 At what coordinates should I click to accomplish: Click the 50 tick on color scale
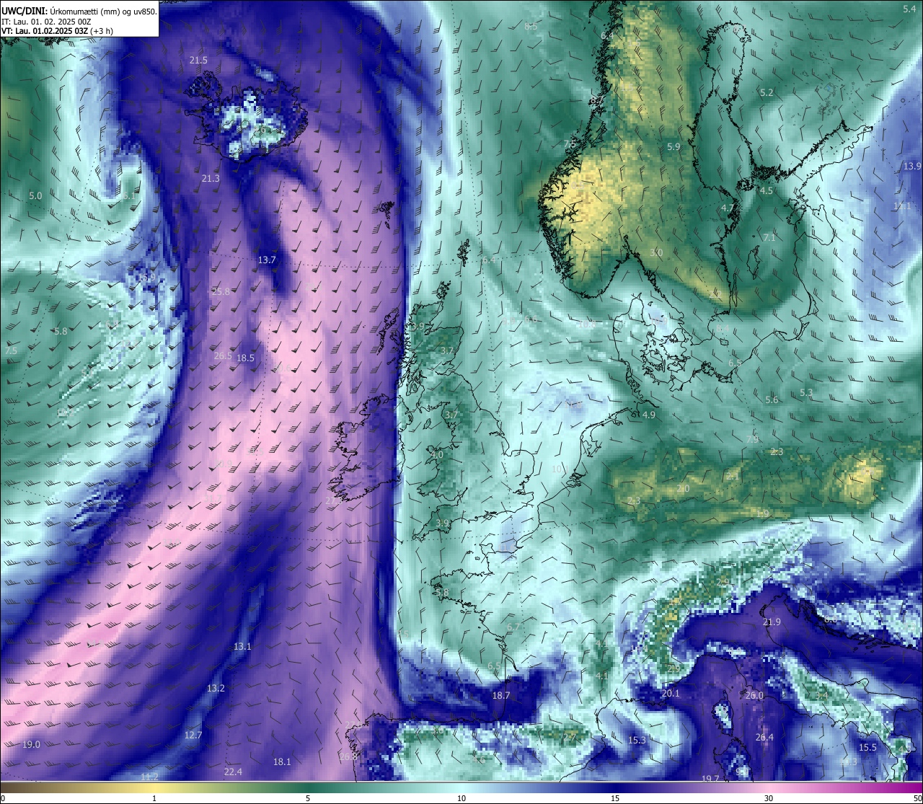pyautogui.click(x=917, y=798)
